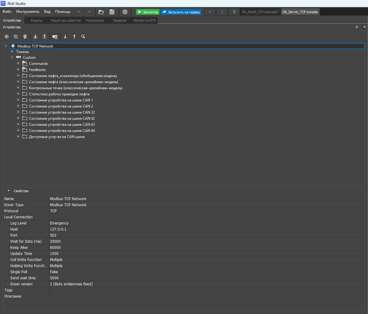Click the delete trash icon
This screenshot has width=368, height=314.
tap(25, 37)
